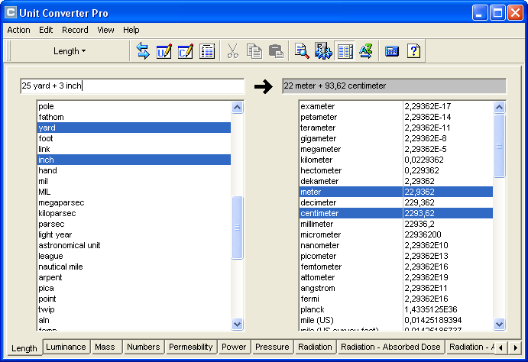
Task: Open the Edit menu
Action: point(46,30)
